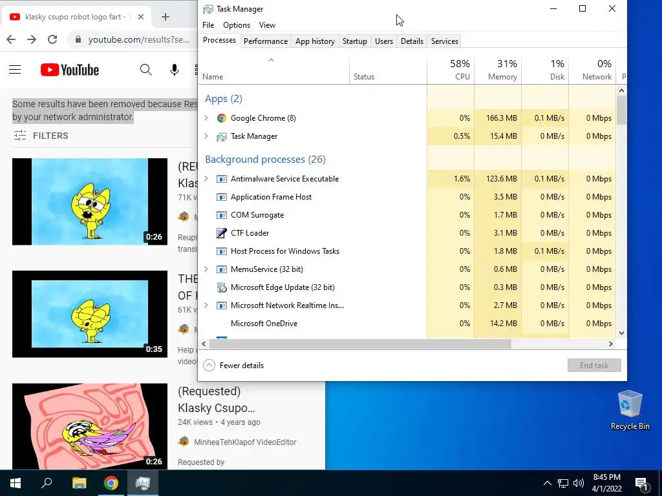Open YouTube search magnifier icon

pos(145,70)
